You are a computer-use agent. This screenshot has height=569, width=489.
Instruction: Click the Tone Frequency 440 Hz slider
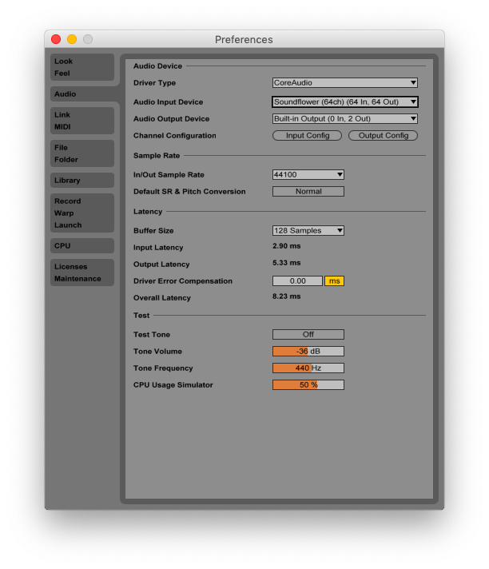pyautogui.click(x=308, y=368)
